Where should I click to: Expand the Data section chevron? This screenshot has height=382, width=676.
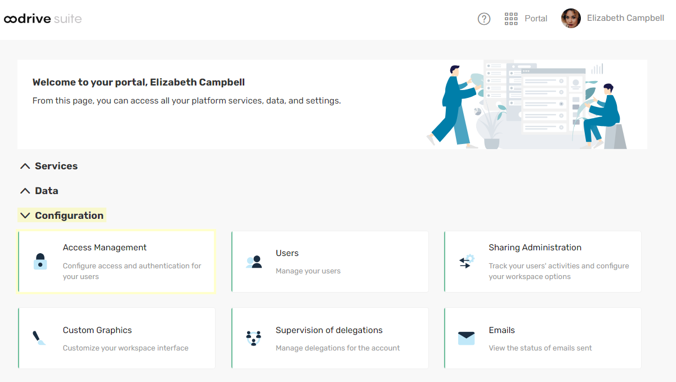[x=25, y=191]
